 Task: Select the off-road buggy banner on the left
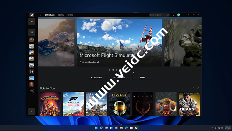click(56, 42)
